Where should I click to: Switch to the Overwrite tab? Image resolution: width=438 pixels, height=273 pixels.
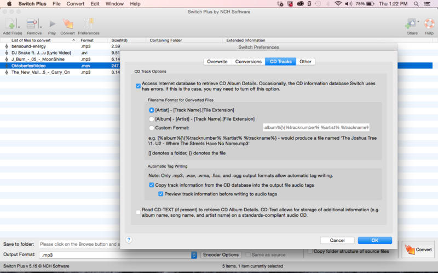click(x=217, y=62)
